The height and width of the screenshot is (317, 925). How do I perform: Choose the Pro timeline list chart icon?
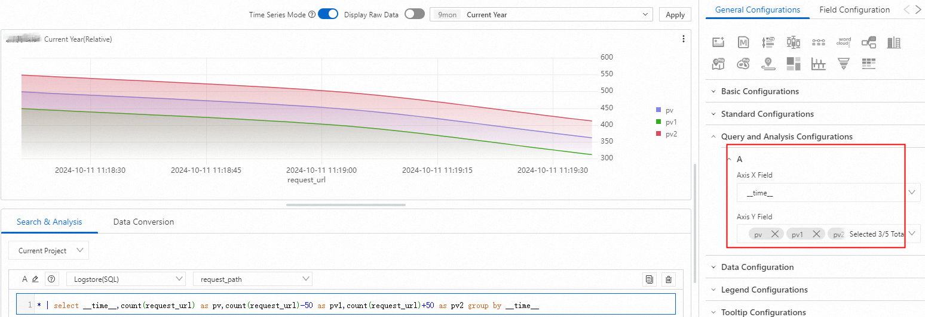(768, 42)
